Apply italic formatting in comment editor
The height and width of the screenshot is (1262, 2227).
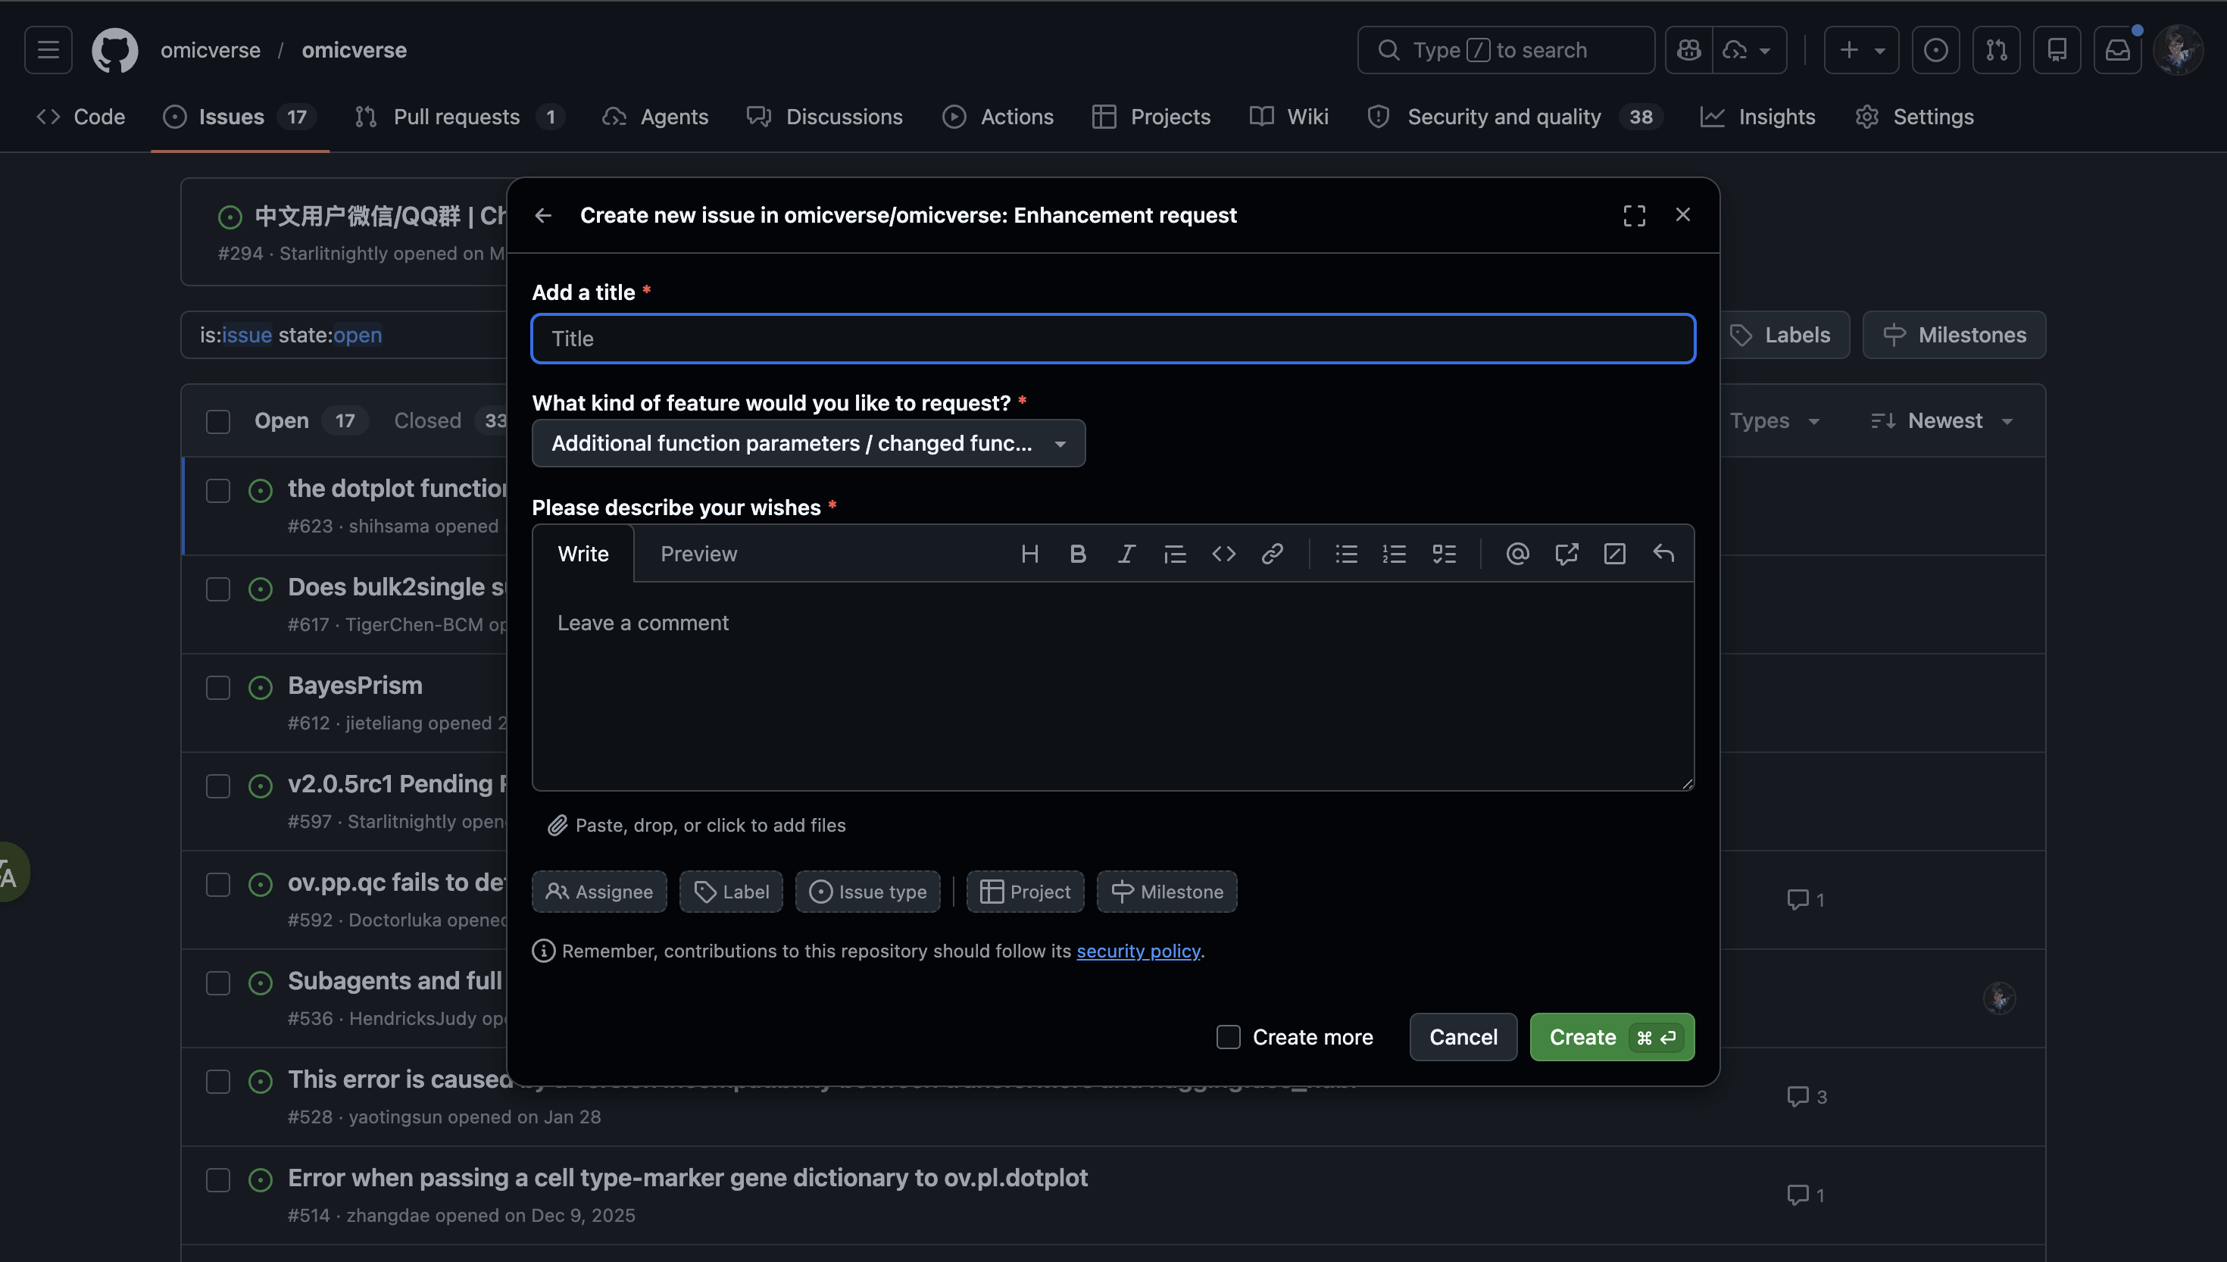click(1126, 554)
